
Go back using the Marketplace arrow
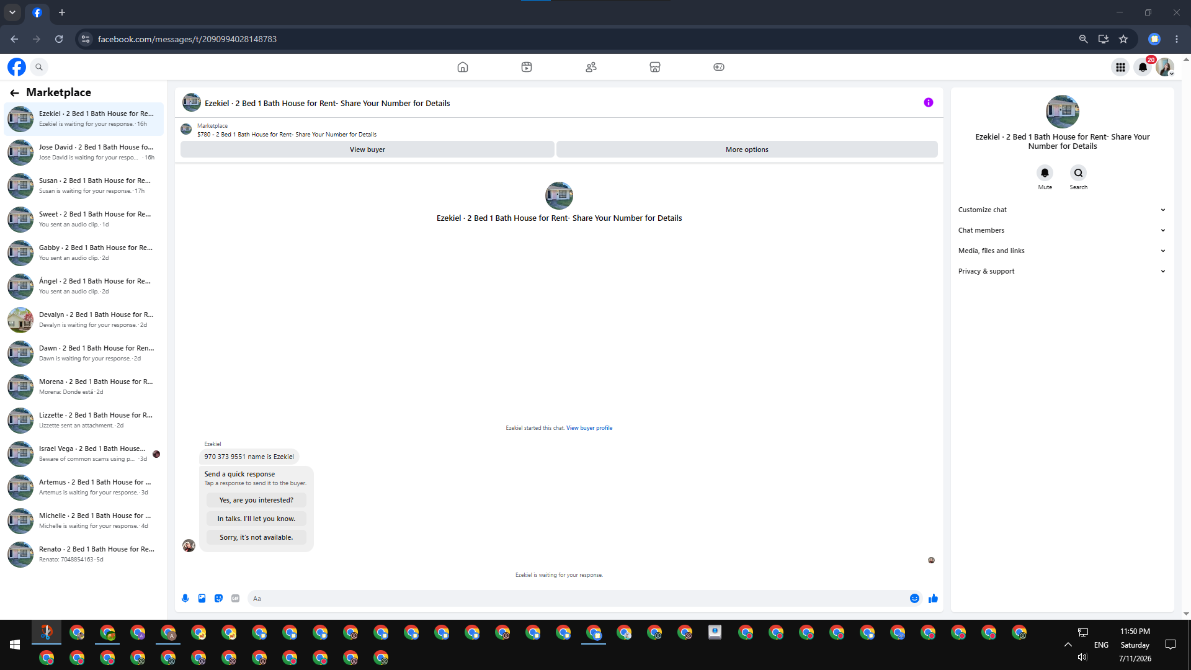14,92
